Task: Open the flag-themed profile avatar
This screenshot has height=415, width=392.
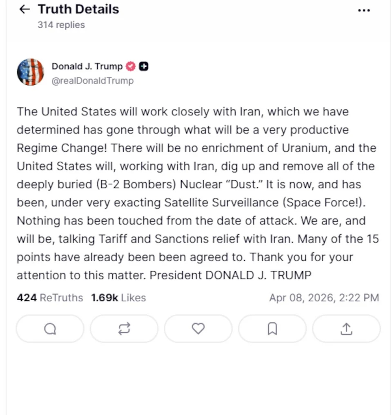Action: coord(30,72)
